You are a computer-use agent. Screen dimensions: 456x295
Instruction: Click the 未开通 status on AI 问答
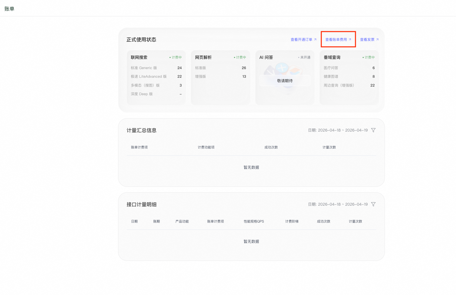[304, 57]
